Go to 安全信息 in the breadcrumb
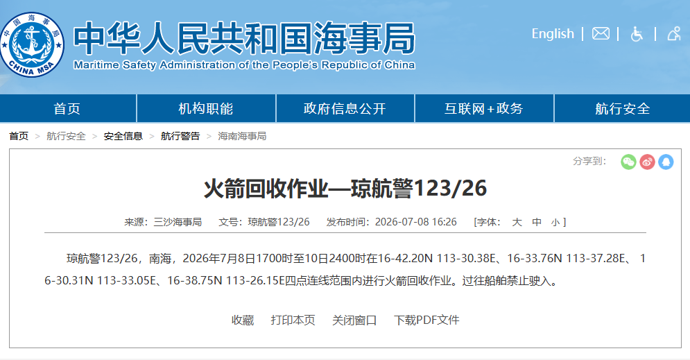The width and height of the screenshot is (690, 360). (123, 136)
